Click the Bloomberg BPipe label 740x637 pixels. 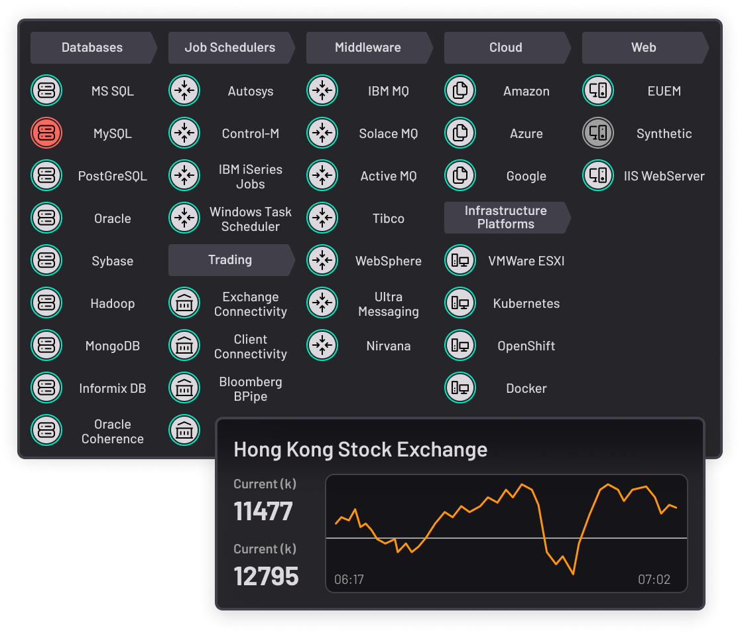[251, 389]
